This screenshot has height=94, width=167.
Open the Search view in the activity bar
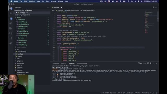(x=11, y=13)
